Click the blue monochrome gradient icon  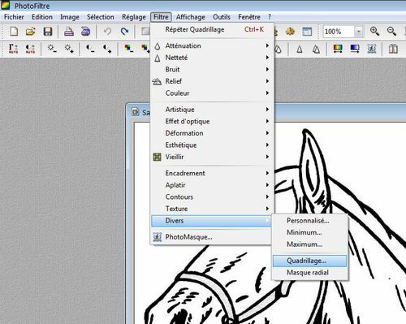point(355,49)
